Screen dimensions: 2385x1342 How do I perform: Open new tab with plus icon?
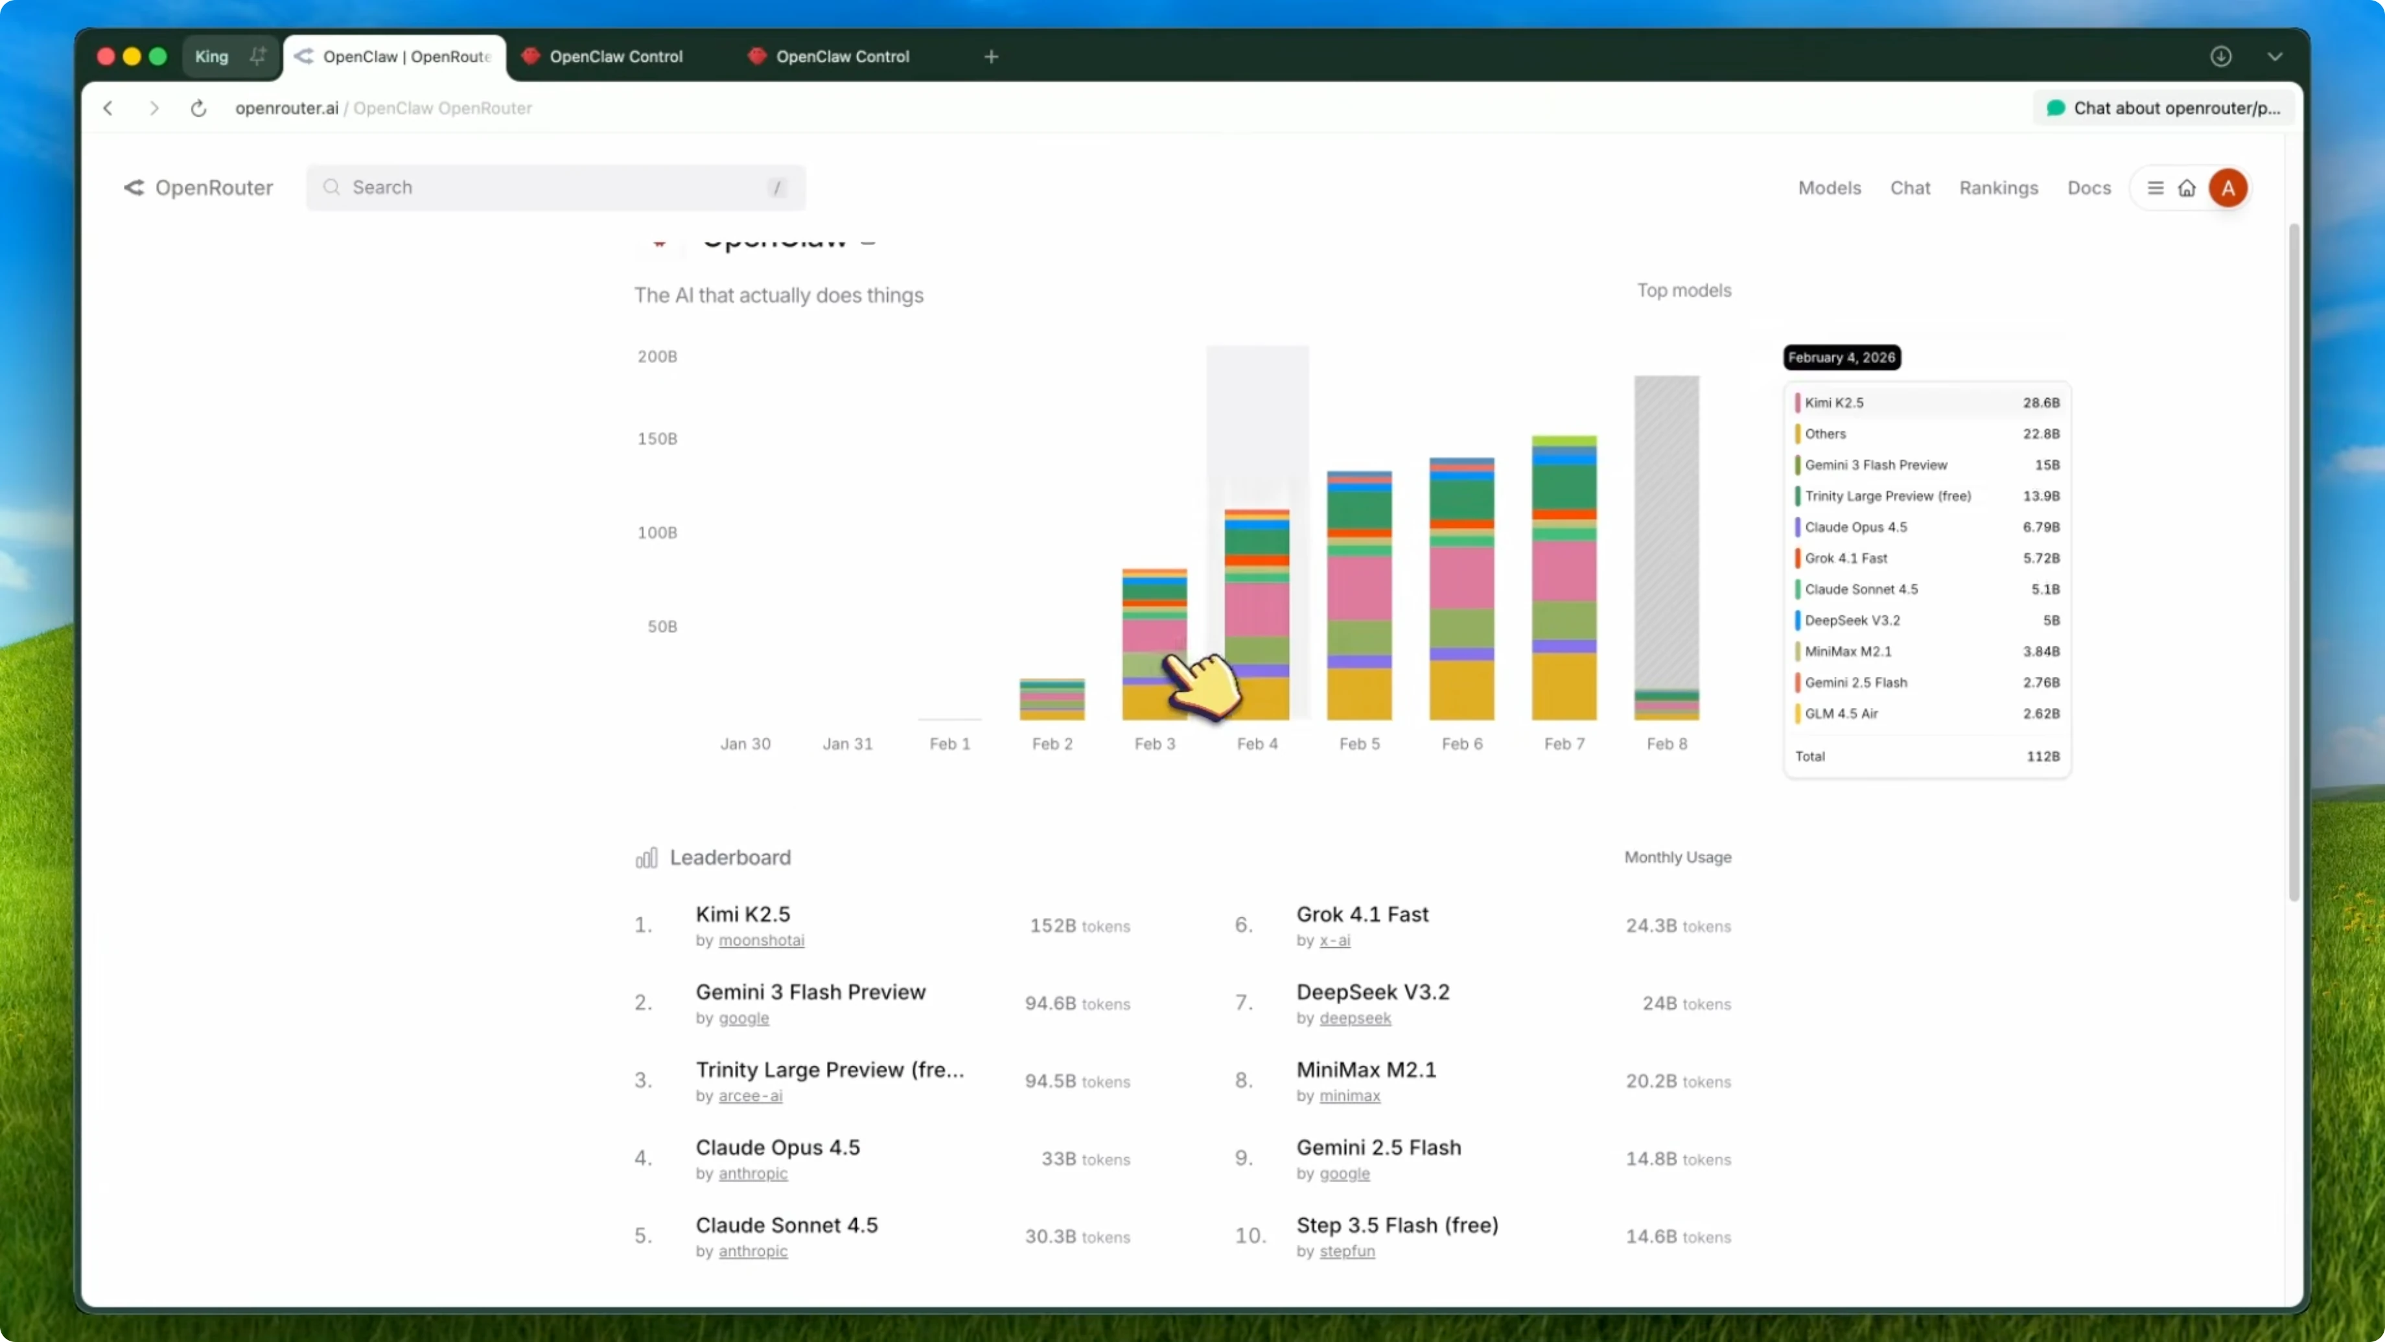(x=991, y=56)
